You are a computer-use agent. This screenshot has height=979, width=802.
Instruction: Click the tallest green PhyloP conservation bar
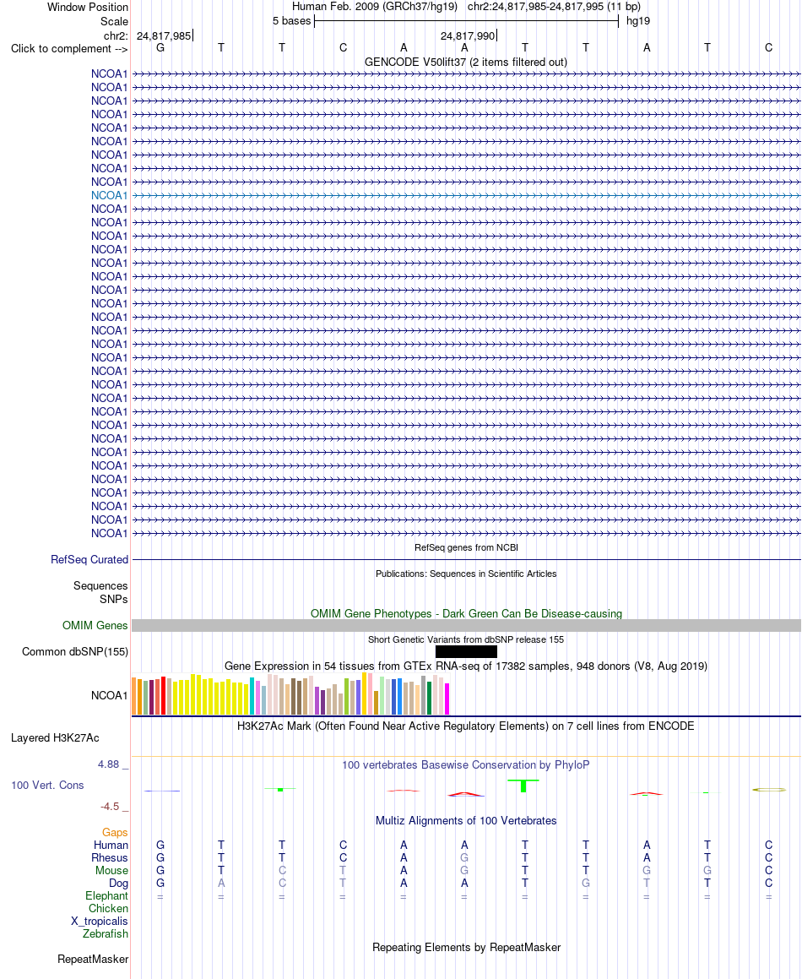pos(523,786)
